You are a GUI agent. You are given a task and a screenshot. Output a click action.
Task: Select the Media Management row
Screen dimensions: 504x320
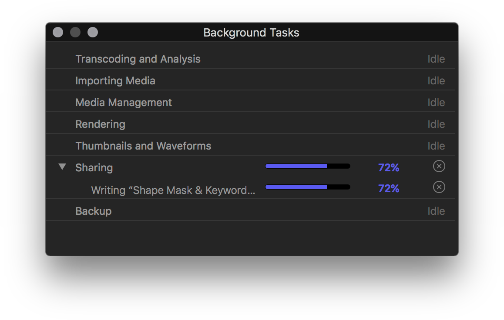(250, 102)
